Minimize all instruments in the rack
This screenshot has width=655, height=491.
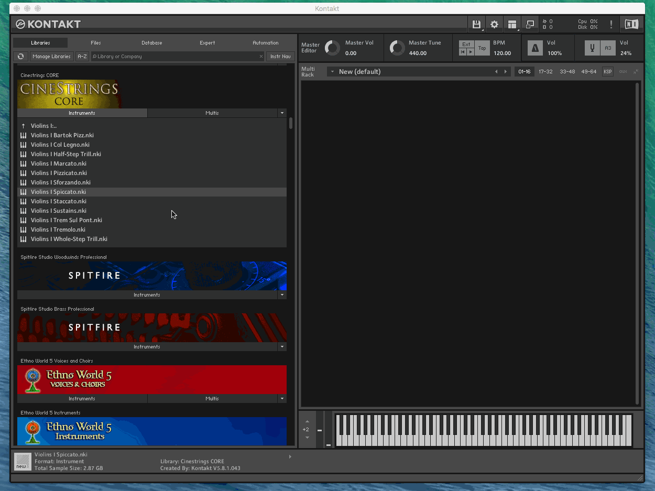(636, 72)
